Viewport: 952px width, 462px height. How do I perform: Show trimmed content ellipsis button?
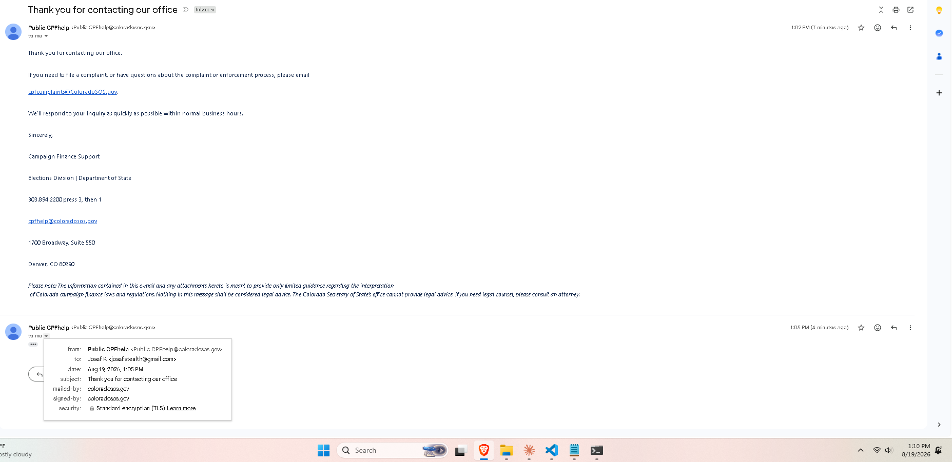(x=33, y=344)
